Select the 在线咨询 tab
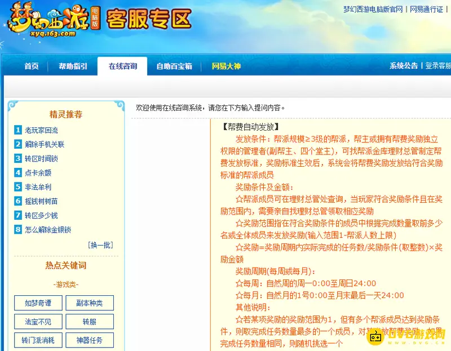 [x=122, y=66]
